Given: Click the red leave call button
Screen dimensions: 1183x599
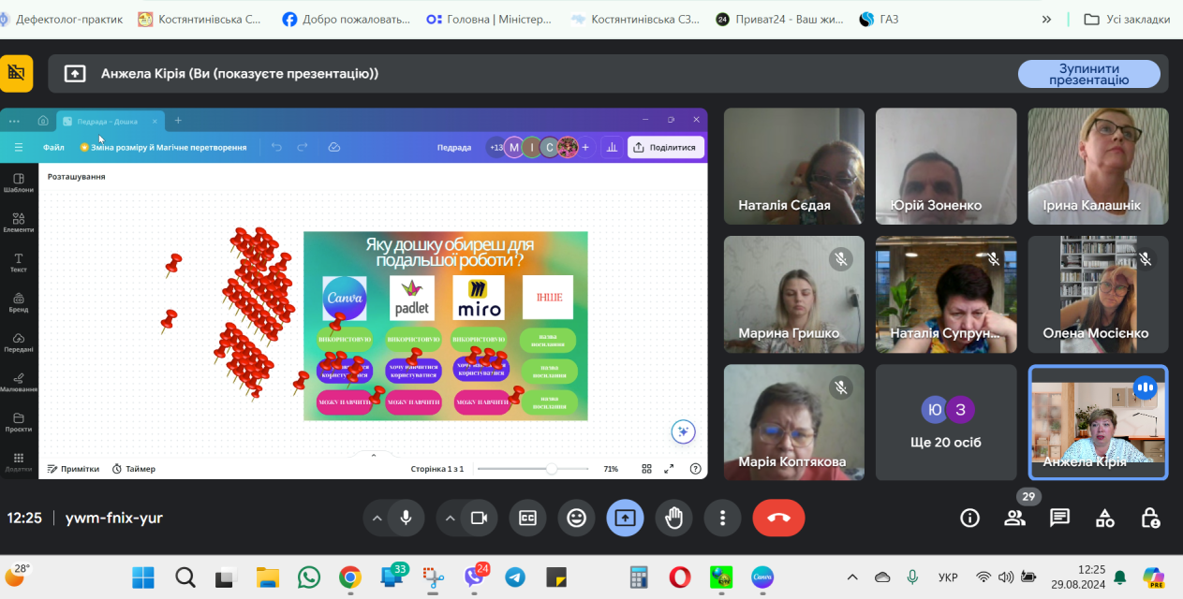Looking at the screenshot, I should [778, 518].
